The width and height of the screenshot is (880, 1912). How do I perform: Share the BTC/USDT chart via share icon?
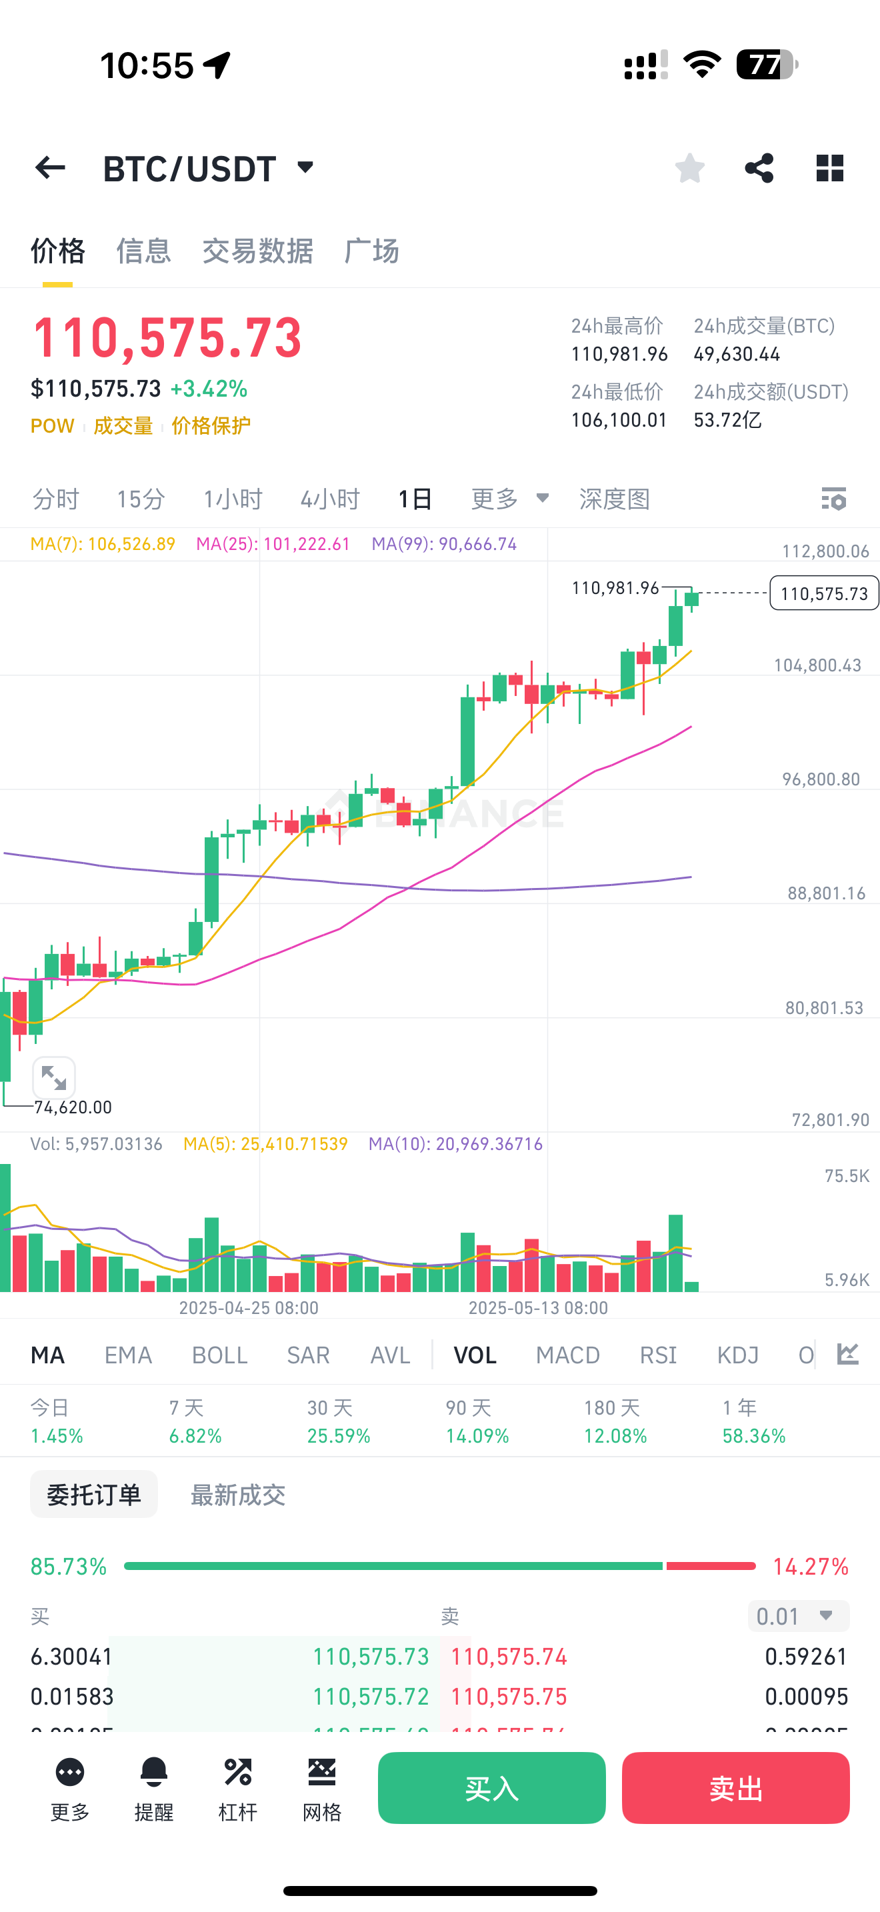pos(758,169)
